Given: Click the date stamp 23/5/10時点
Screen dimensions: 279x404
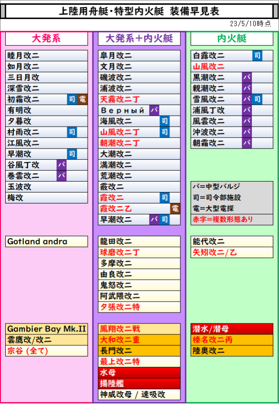Looking at the screenshot, I should [250, 24].
